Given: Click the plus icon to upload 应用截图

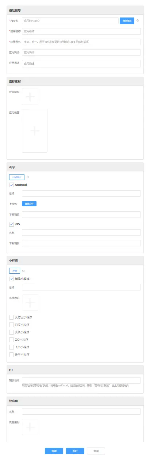Looking at the screenshot, I should pyautogui.click(x=35, y=130).
